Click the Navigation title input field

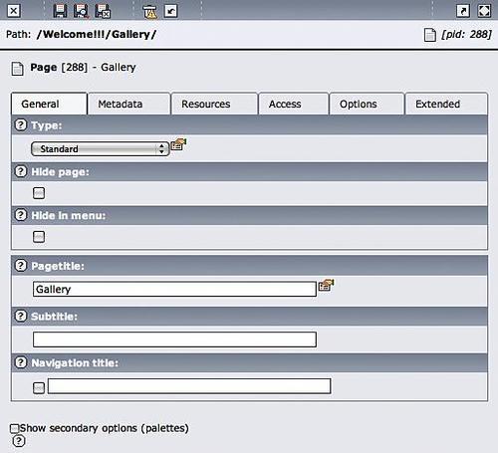[189, 386]
